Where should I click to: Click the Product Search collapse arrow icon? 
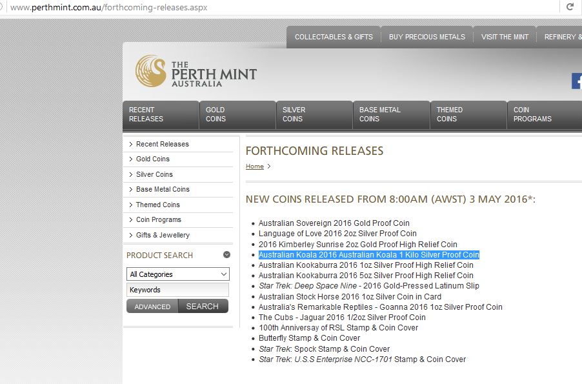click(226, 255)
